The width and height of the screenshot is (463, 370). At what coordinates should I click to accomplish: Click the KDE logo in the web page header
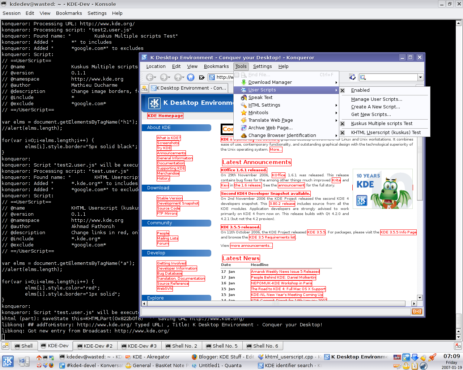pyautogui.click(x=154, y=103)
